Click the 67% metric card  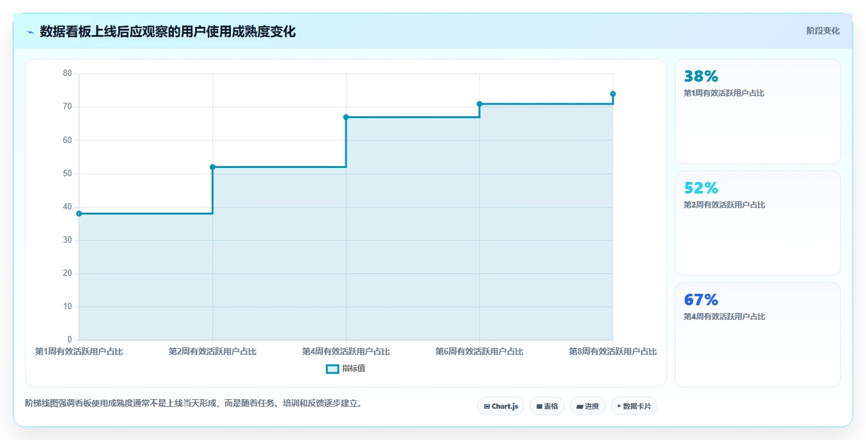757,335
